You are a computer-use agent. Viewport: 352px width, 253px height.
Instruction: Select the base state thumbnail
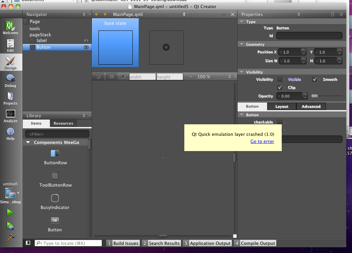click(115, 43)
